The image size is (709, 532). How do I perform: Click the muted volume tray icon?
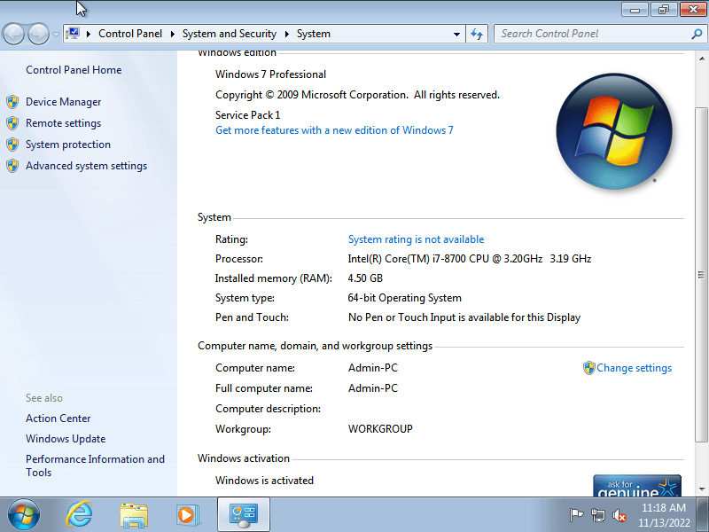pos(619,515)
